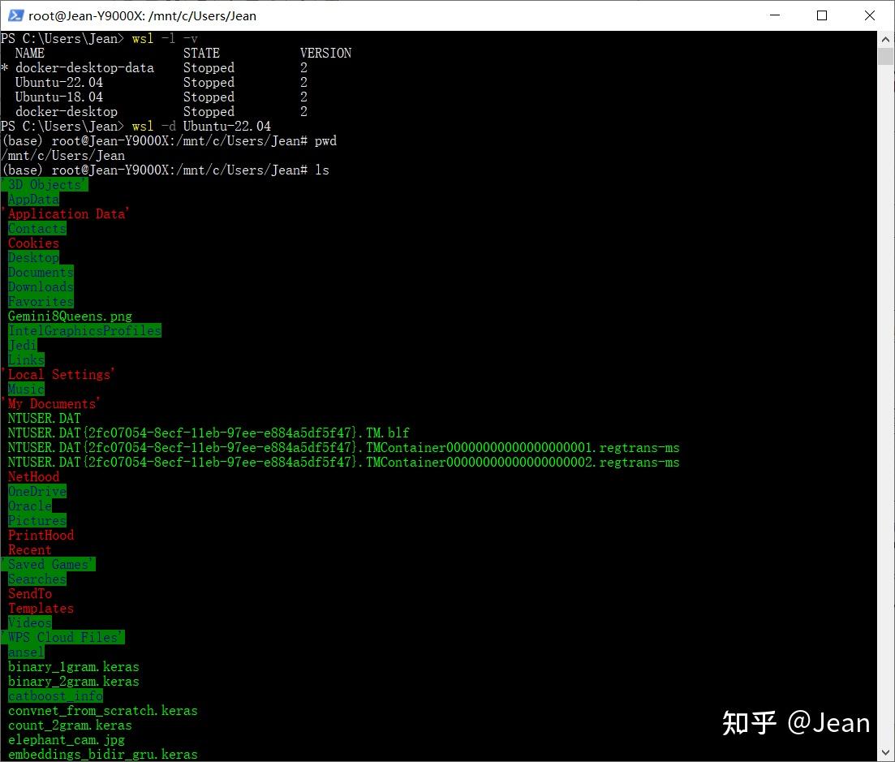Click the scrollbar down arrow

(x=885, y=751)
